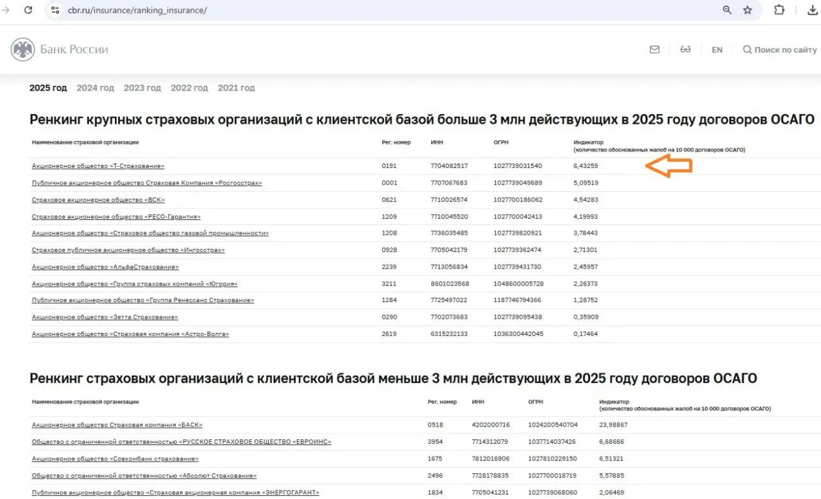Switch to the 2022 год tab
Screen dimensions: 821x499
189,88
